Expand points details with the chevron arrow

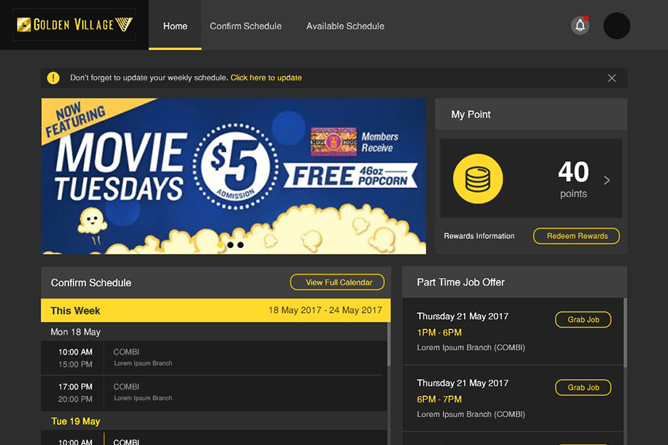click(x=607, y=181)
